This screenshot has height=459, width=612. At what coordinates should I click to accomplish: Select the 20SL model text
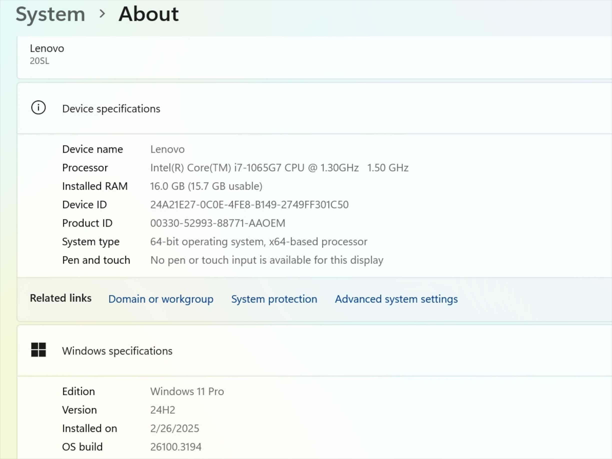pyautogui.click(x=39, y=61)
